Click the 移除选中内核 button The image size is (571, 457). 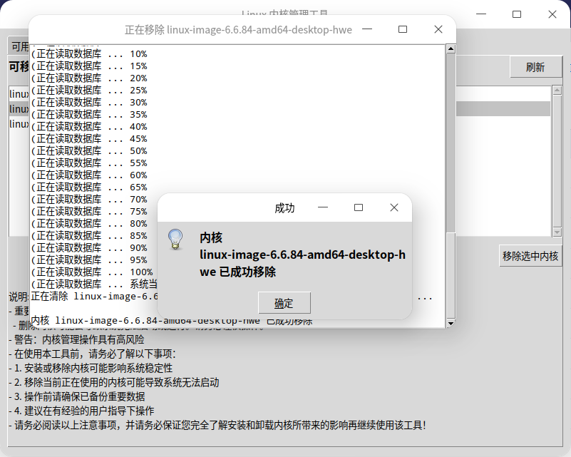[x=530, y=256]
